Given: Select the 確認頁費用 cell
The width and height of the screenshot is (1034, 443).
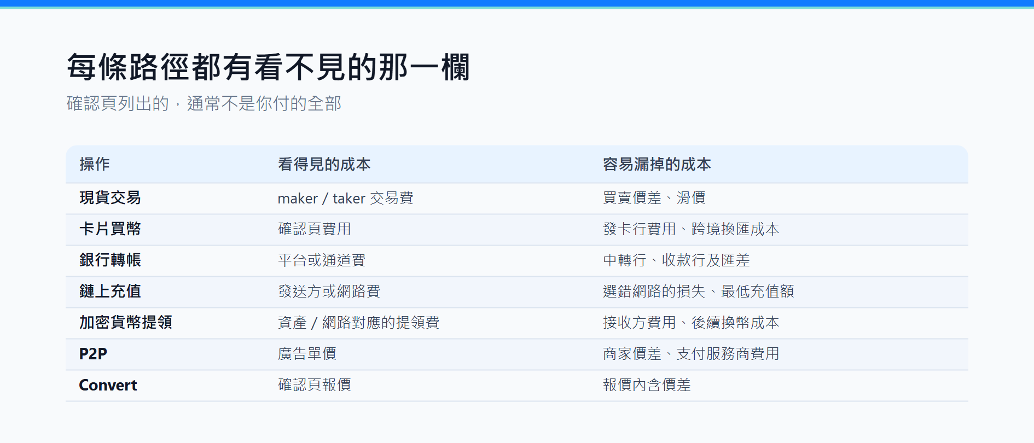Looking at the screenshot, I should [x=315, y=229].
